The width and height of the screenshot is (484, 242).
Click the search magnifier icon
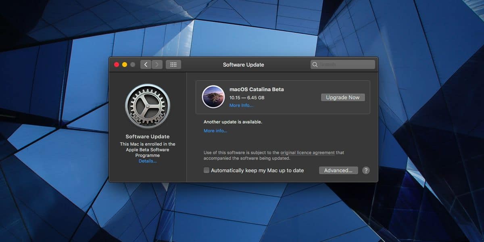[315, 65]
